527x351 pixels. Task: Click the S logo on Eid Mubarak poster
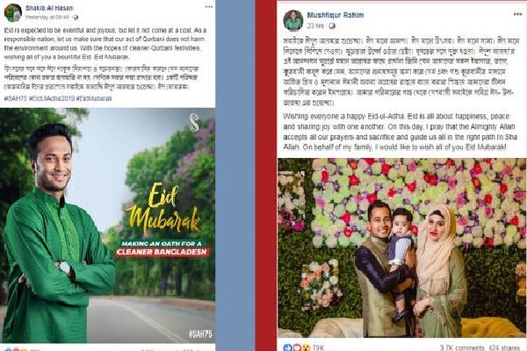[x=194, y=123]
